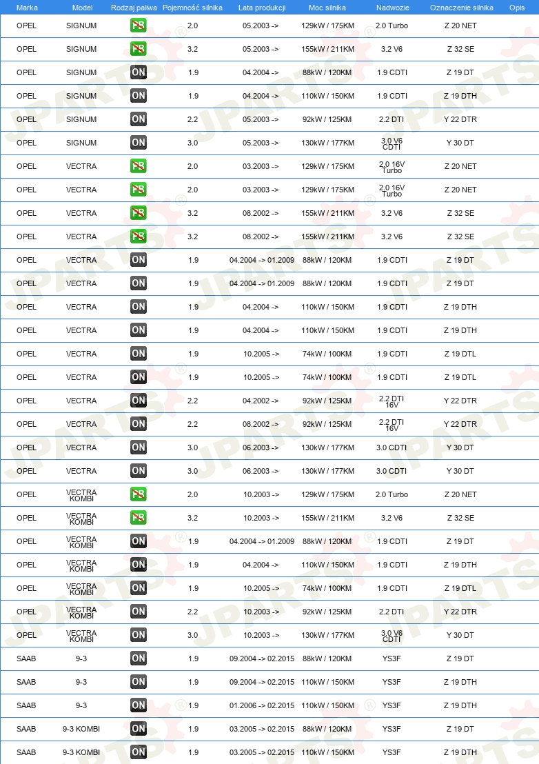Select '3.0' capacity in SIGNUM row
Viewport: 539px width, 764px height.
coord(193,142)
